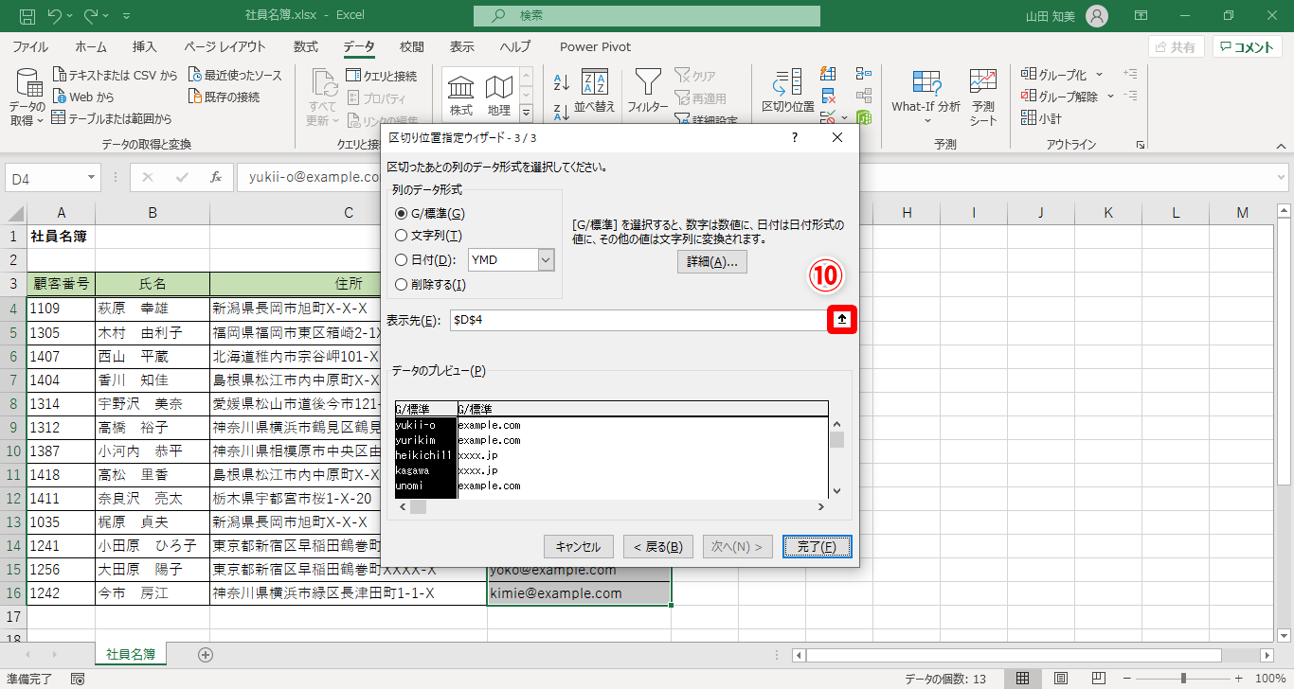The height and width of the screenshot is (689, 1294).
Task: Import From Text or CSV (テキストまたは CSV から)
Action: (x=115, y=75)
